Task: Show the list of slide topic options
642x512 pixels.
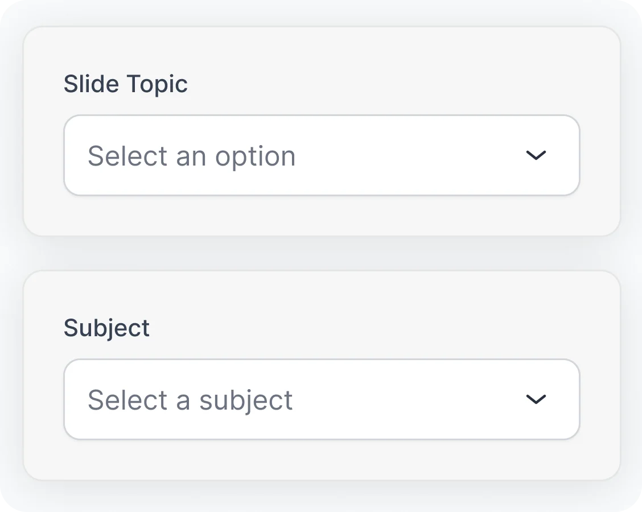Action: 322,155
